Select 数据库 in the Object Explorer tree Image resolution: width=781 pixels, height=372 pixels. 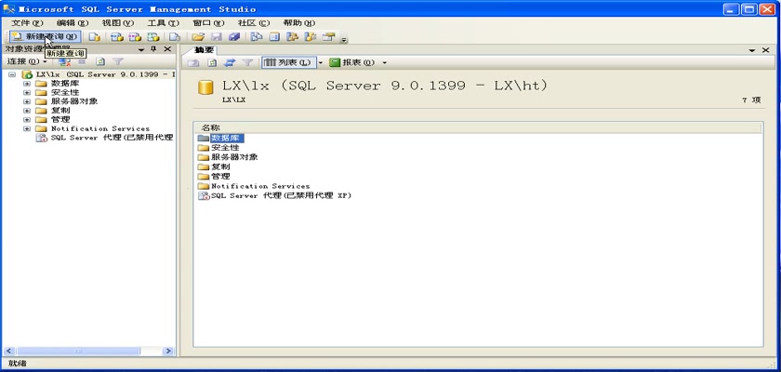[65, 84]
